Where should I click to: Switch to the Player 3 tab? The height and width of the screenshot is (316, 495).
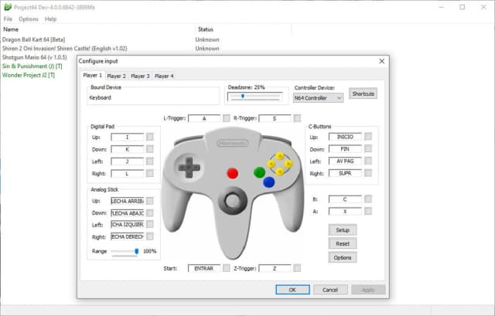pos(140,76)
